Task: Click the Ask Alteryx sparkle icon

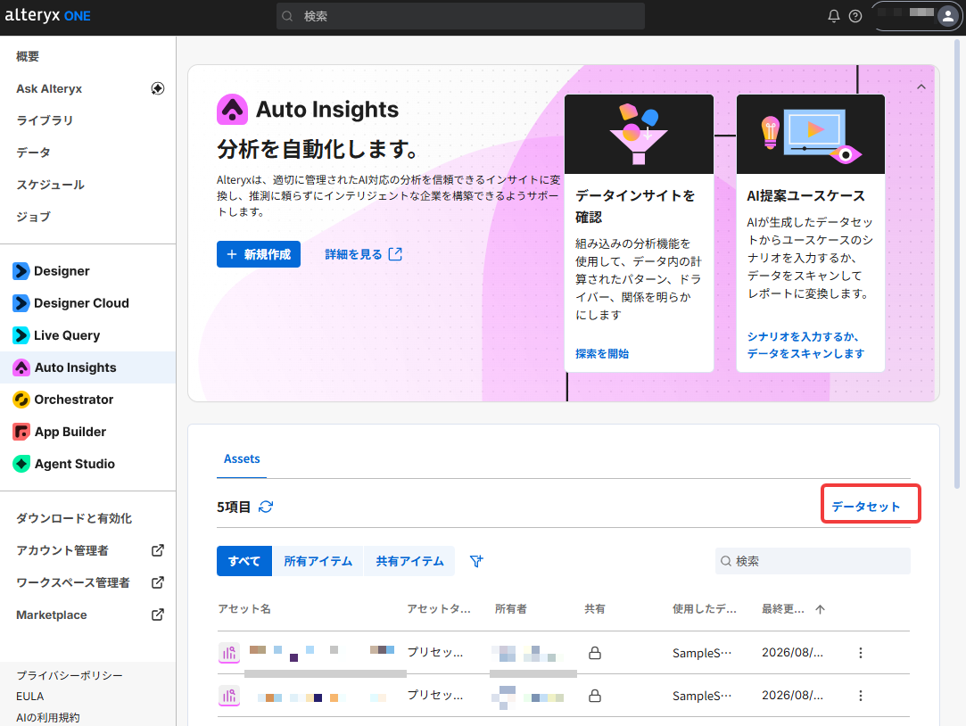Action: (x=158, y=88)
